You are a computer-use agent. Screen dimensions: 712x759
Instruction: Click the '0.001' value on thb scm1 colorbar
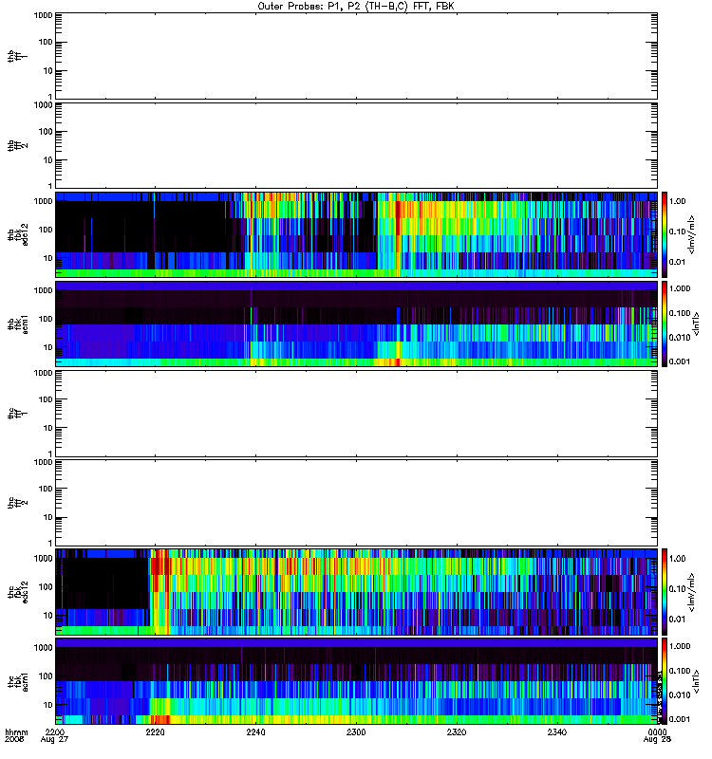point(680,361)
